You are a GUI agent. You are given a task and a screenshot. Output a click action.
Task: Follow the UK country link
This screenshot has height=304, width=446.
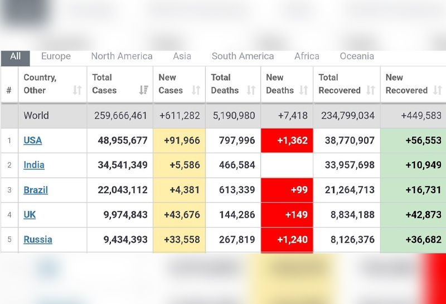coord(30,214)
